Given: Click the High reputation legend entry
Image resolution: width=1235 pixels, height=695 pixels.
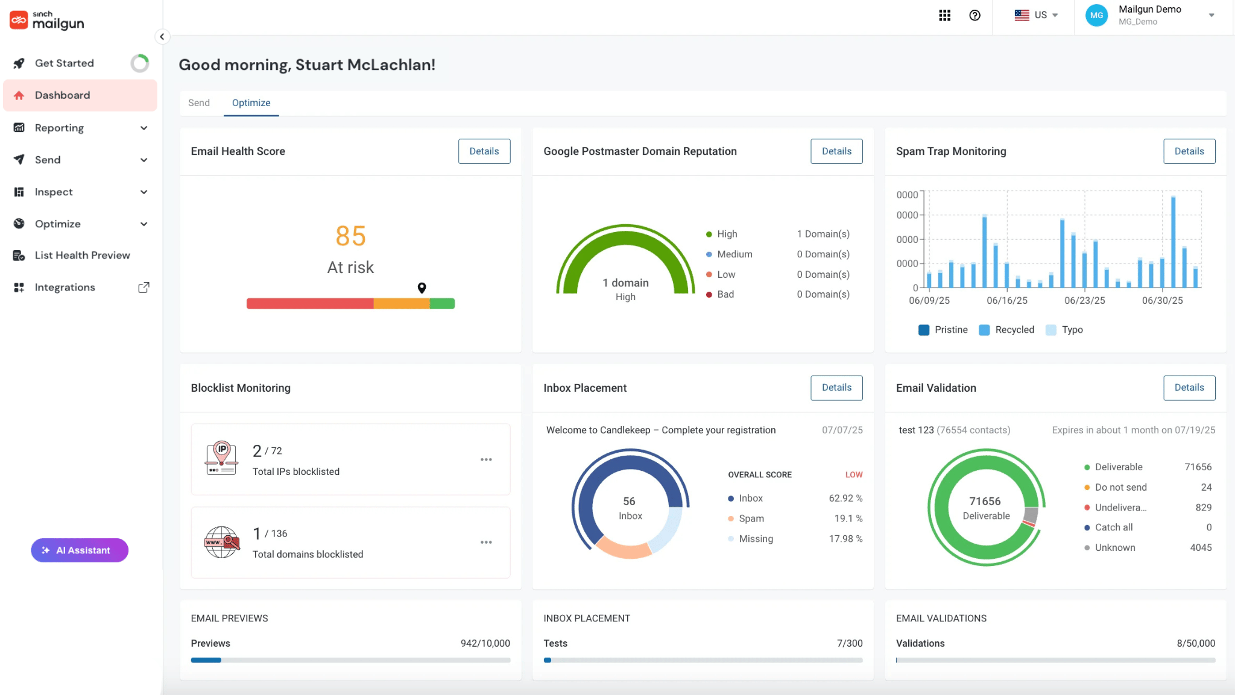Looking at the screenshot, I should [x=778, y=234].
